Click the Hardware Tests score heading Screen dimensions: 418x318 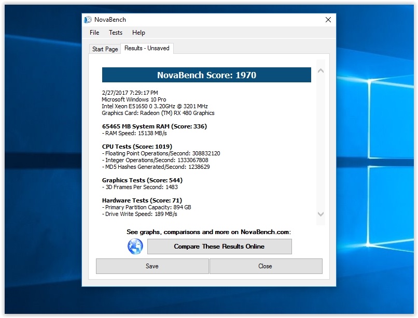click(142, 200)
